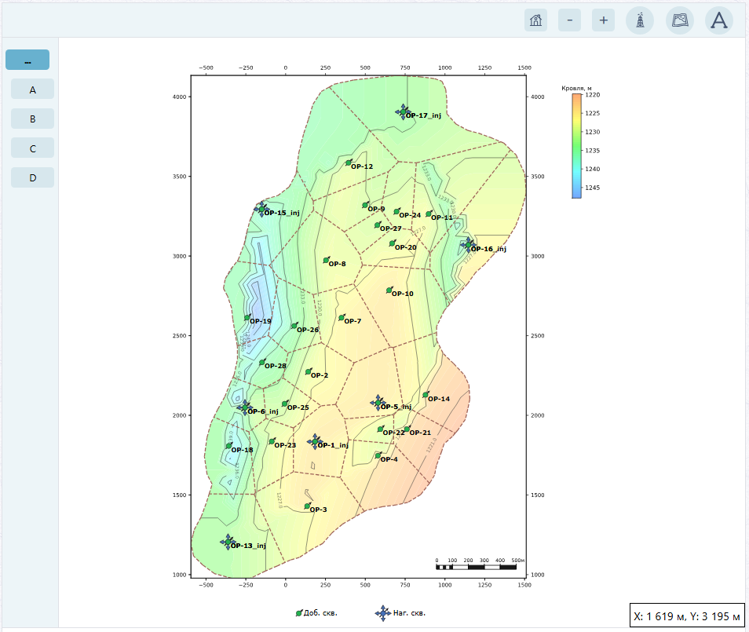Click the roof depth color scale bar
The height and width of the screenshot is (632, 749).
[577, 146]
